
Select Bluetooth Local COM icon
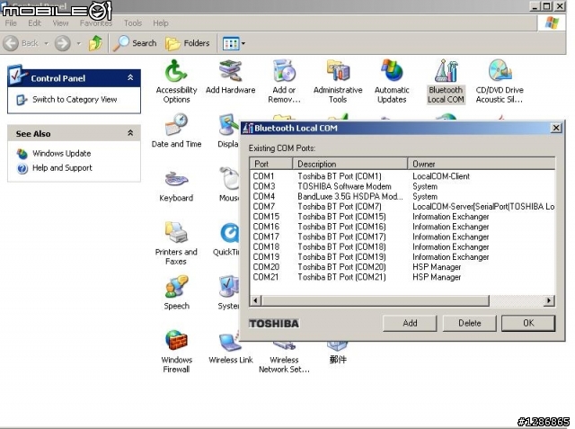click(446, 82)
